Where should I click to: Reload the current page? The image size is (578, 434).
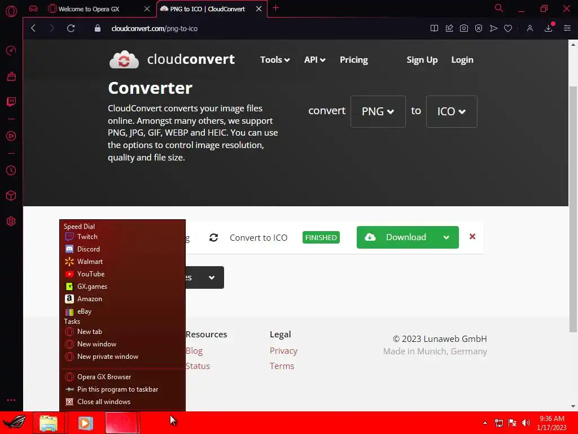pos(71,28)
